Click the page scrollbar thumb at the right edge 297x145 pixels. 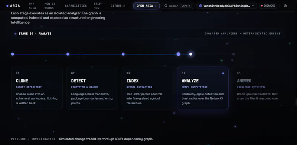click(296, 102)
